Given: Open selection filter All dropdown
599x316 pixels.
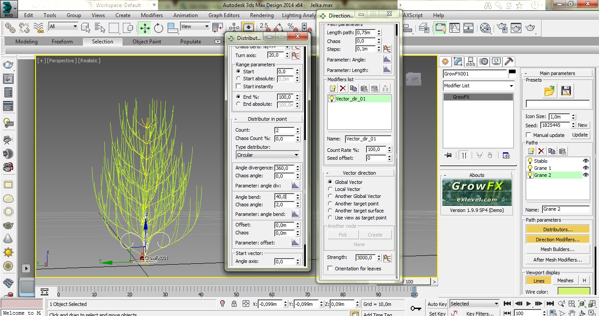Looking at the screenshot, I should pos(63,26).
